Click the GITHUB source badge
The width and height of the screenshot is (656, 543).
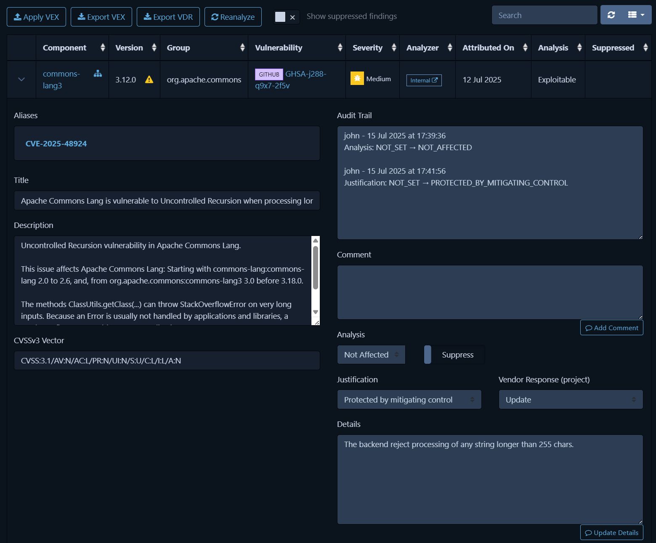tap(269, 74)
